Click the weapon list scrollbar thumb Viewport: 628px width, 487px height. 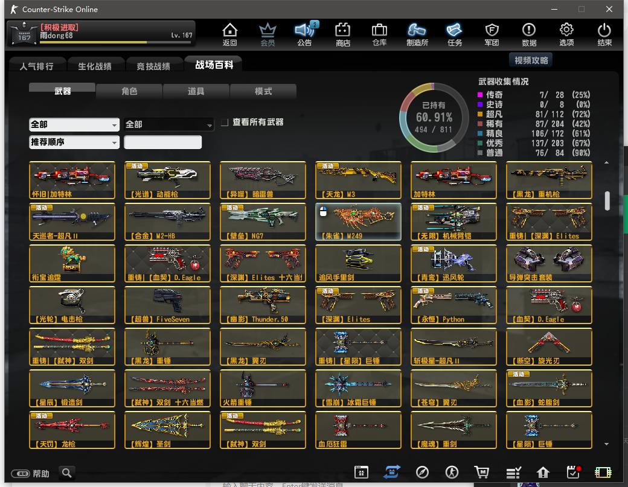[607, 201]
